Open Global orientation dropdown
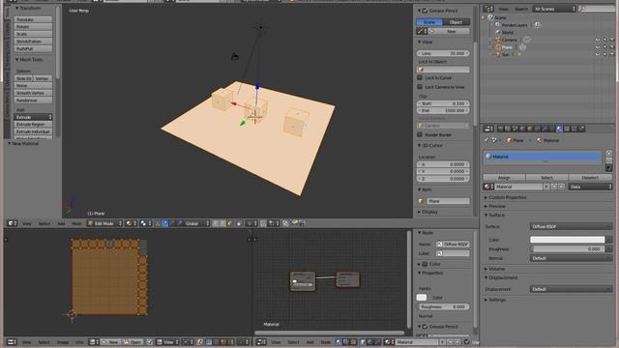619x348 pixels. pos(196,223)
